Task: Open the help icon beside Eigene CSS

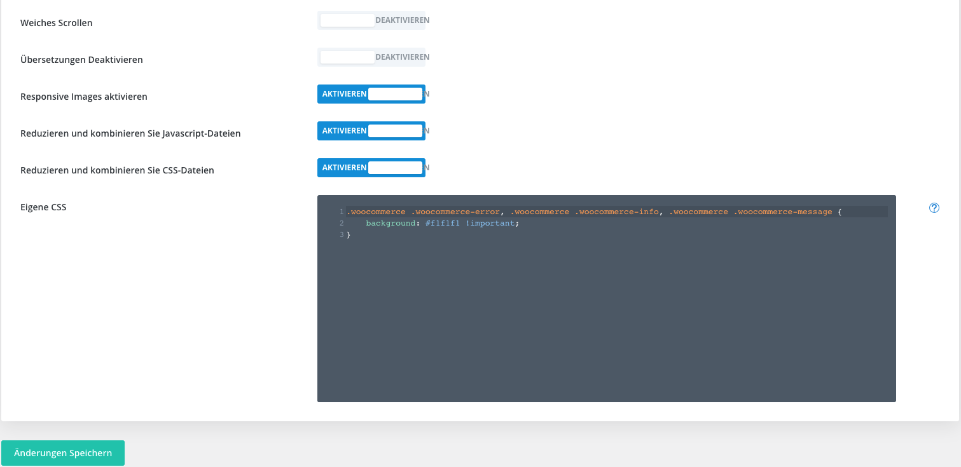Action: [934, 208]
